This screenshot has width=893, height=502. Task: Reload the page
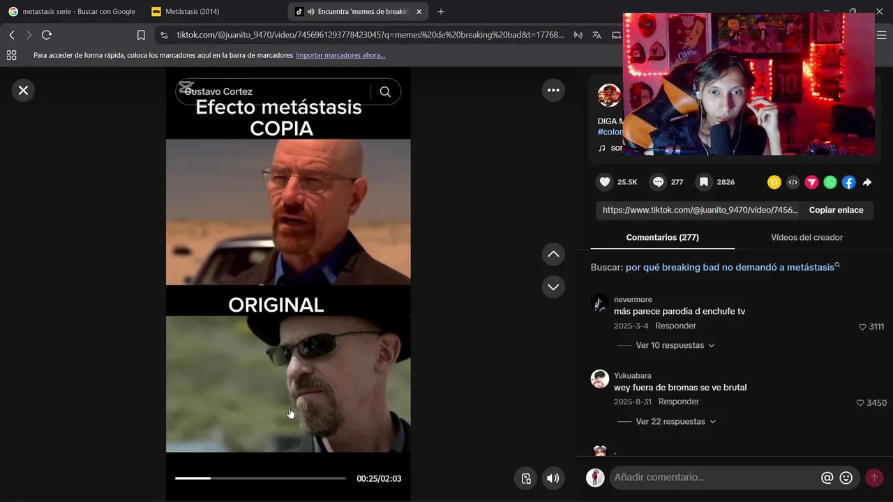pos(47,35)
